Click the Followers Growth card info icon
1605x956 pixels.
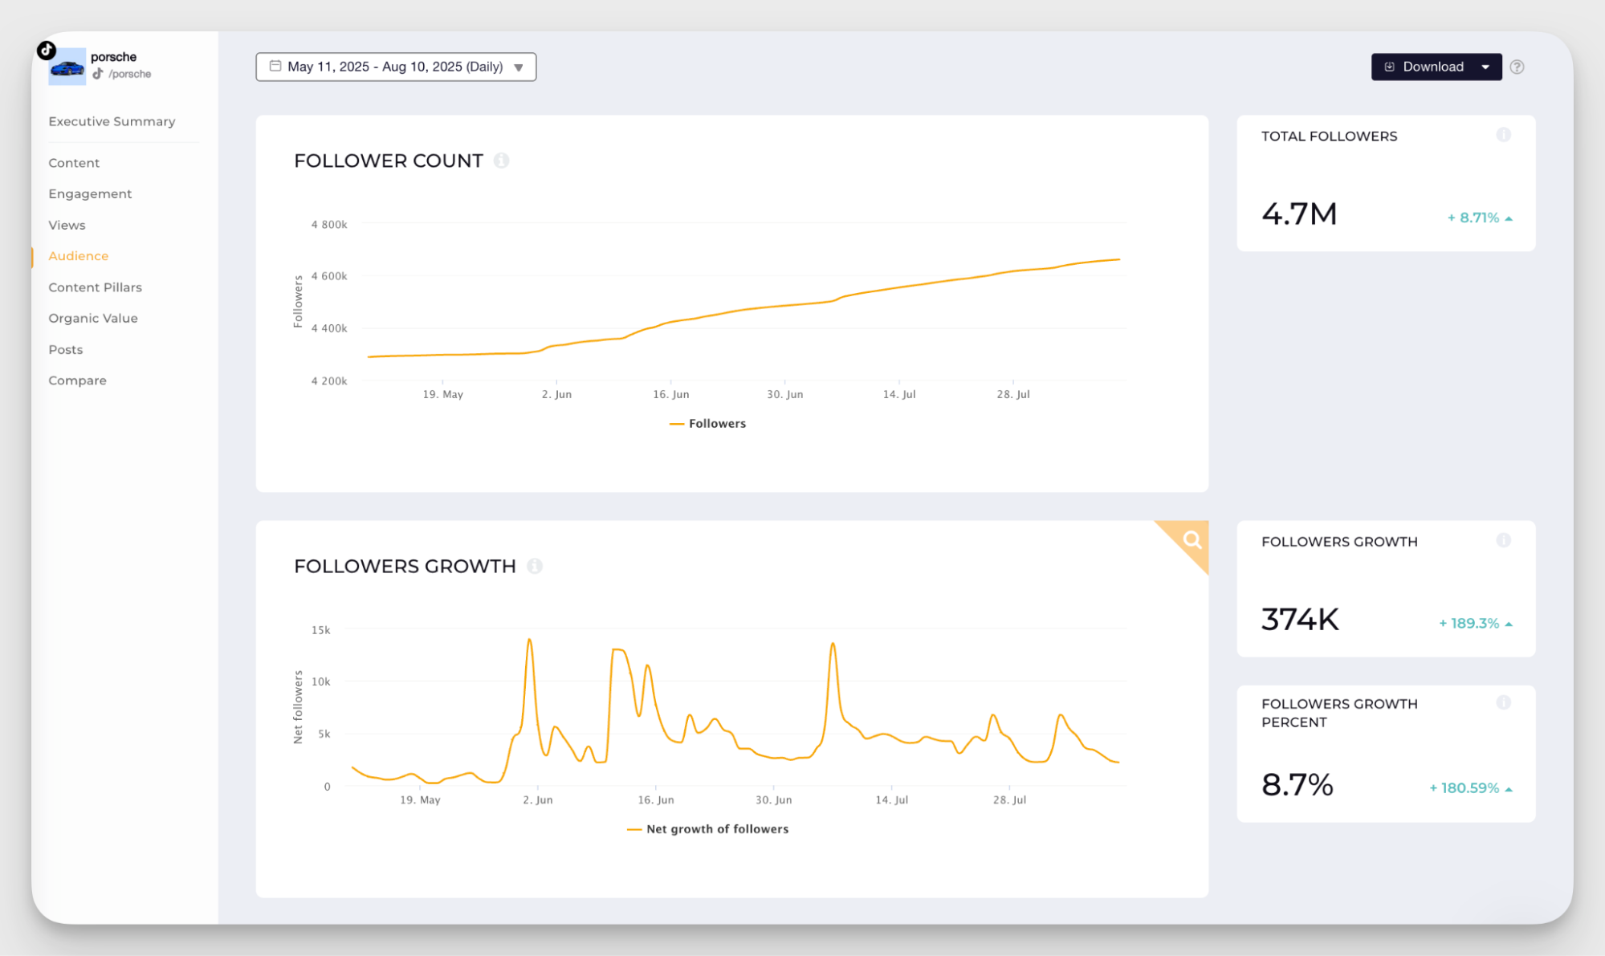[1503, 540]
